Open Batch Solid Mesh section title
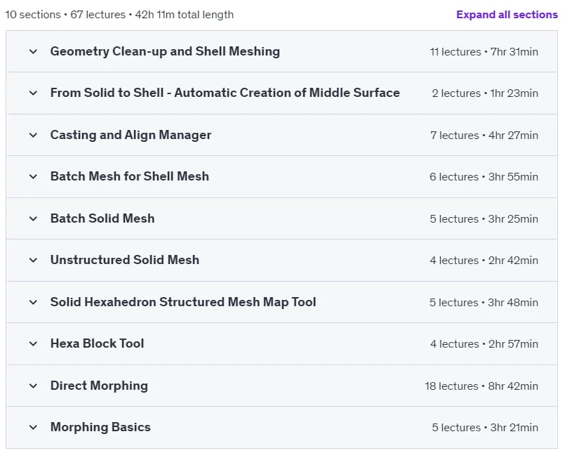565x453 pixels. coord(102,218)
